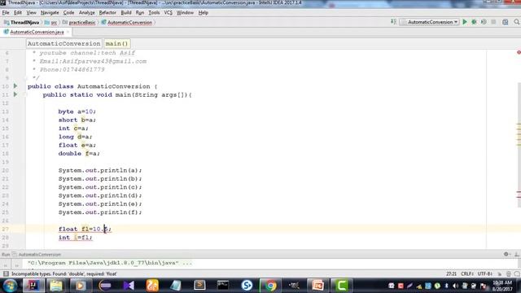Image resolution: width=521 pixels, height=293 pixels.
Task: Open the Code menu
Action: coord(68,13)
